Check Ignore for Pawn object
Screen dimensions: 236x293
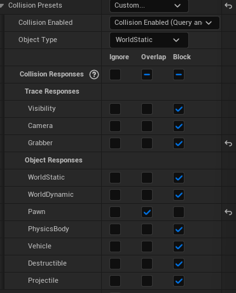(115, 212)
